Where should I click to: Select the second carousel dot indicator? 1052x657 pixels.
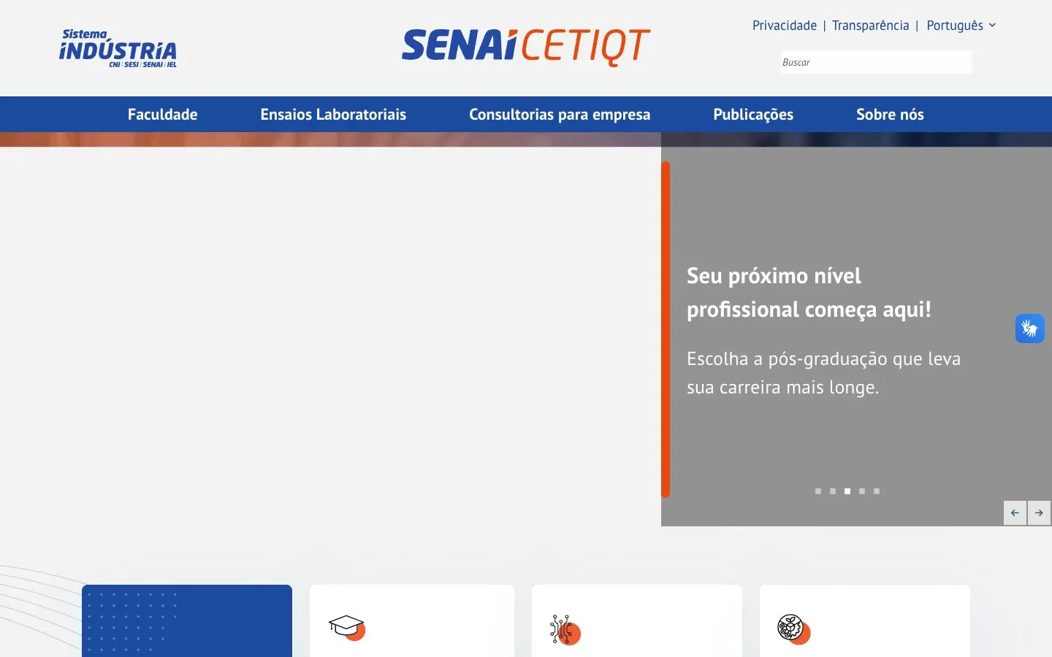(x=833, y=491)
